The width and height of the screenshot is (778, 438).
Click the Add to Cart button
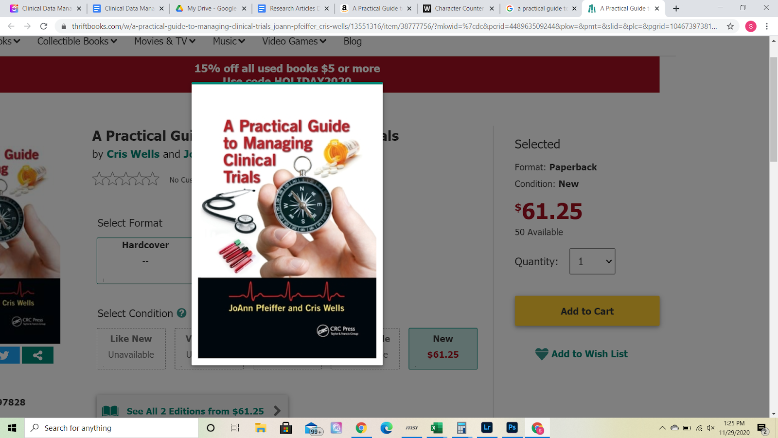[587, 311]
